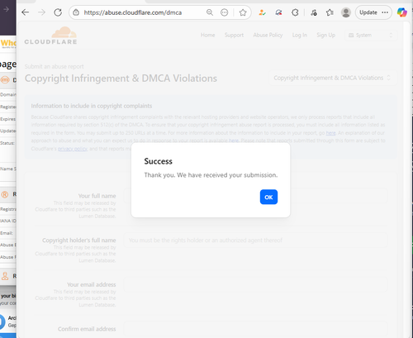Go back using browser back arrow
Viewport: 413px width, 338px height.
point(26,12)
